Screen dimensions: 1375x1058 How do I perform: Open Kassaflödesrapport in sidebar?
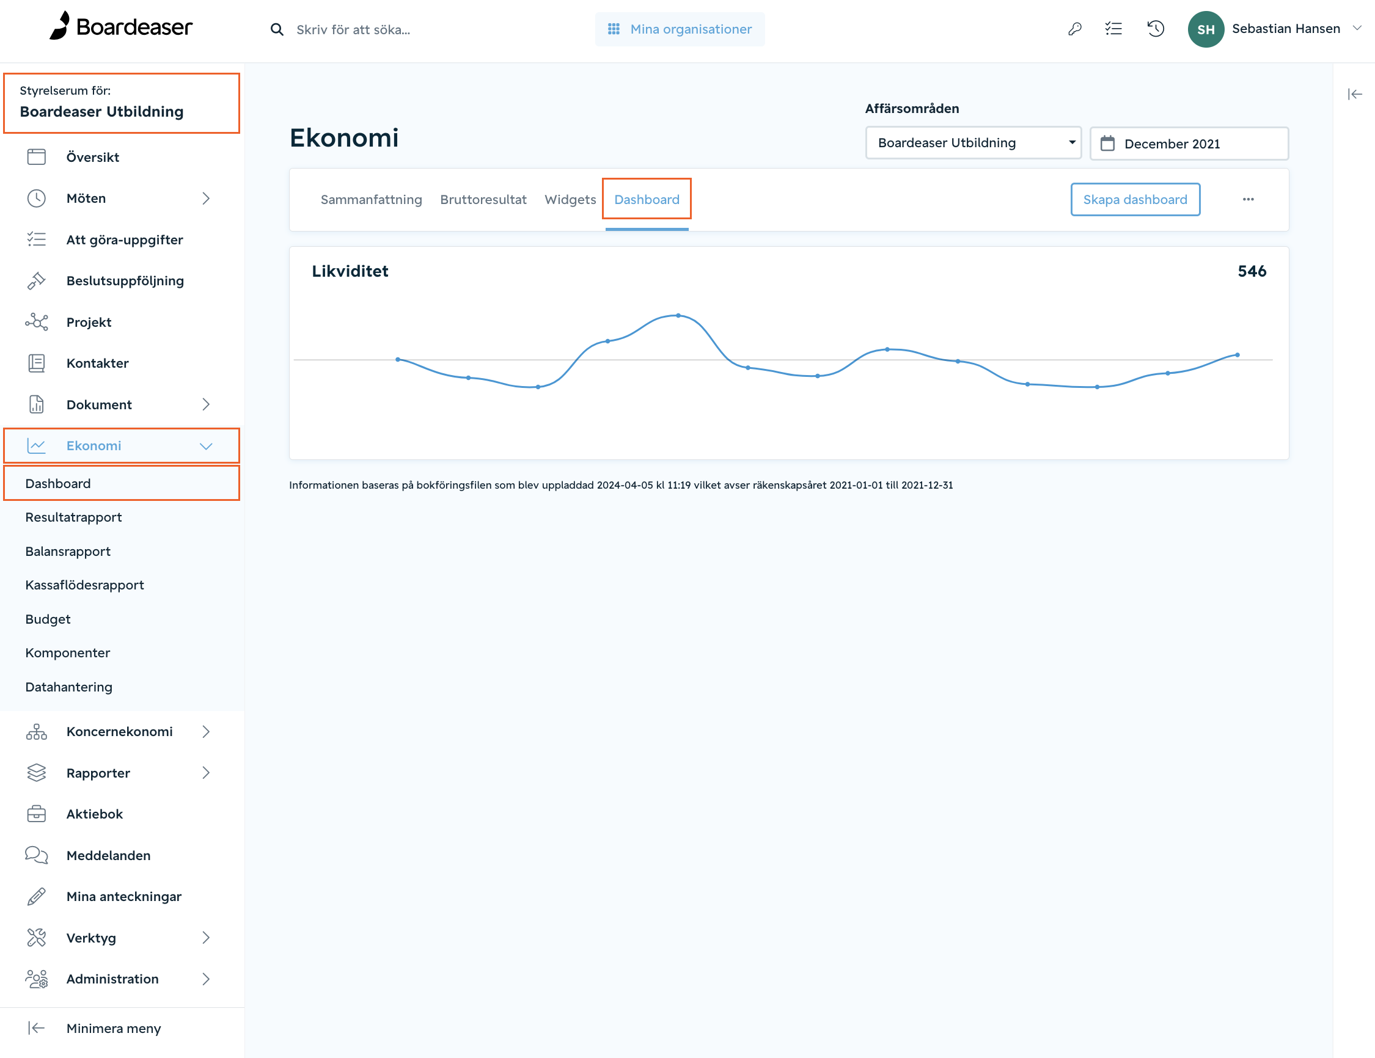[x=84, y=585]
